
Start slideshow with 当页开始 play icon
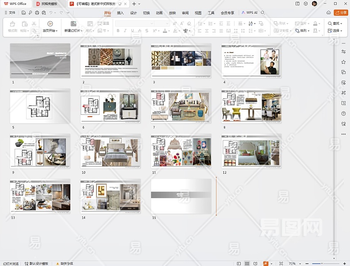[50, 23]
